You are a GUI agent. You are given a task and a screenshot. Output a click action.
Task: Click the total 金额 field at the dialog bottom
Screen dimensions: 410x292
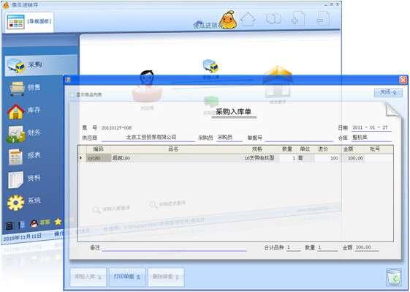tap(367, 247)
